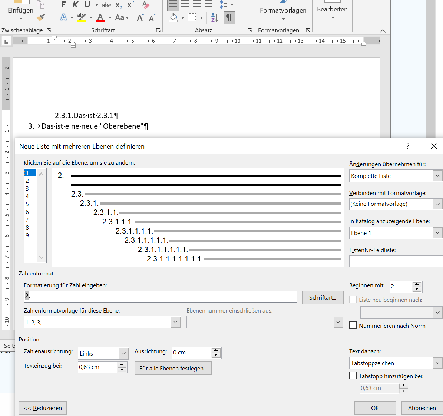
Task: Select level 1 in the level list
Action: pos(30,173)
